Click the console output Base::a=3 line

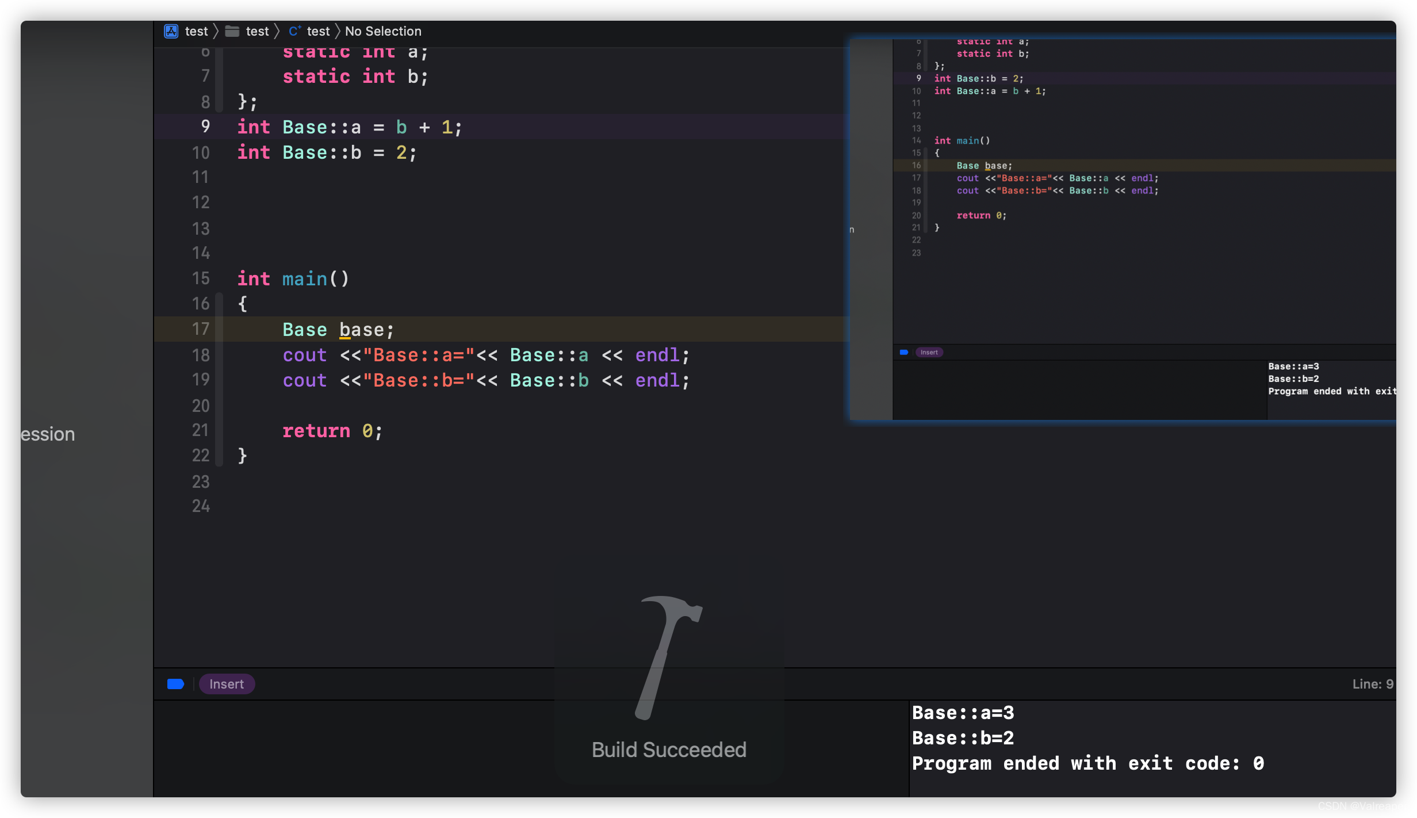pos(963,713)
